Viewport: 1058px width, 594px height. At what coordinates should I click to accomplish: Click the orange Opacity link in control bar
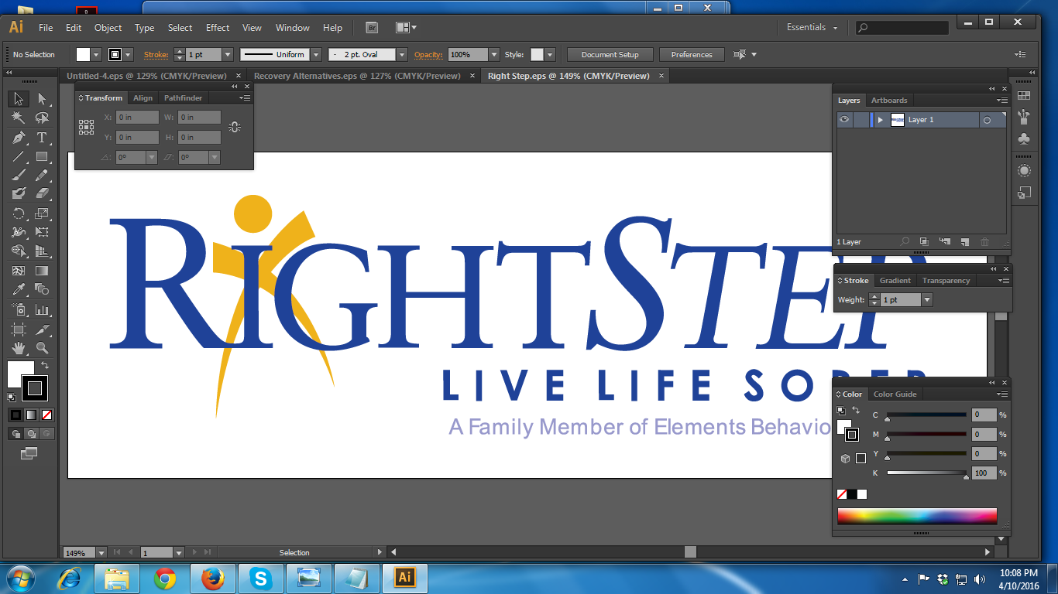point(428,55)
